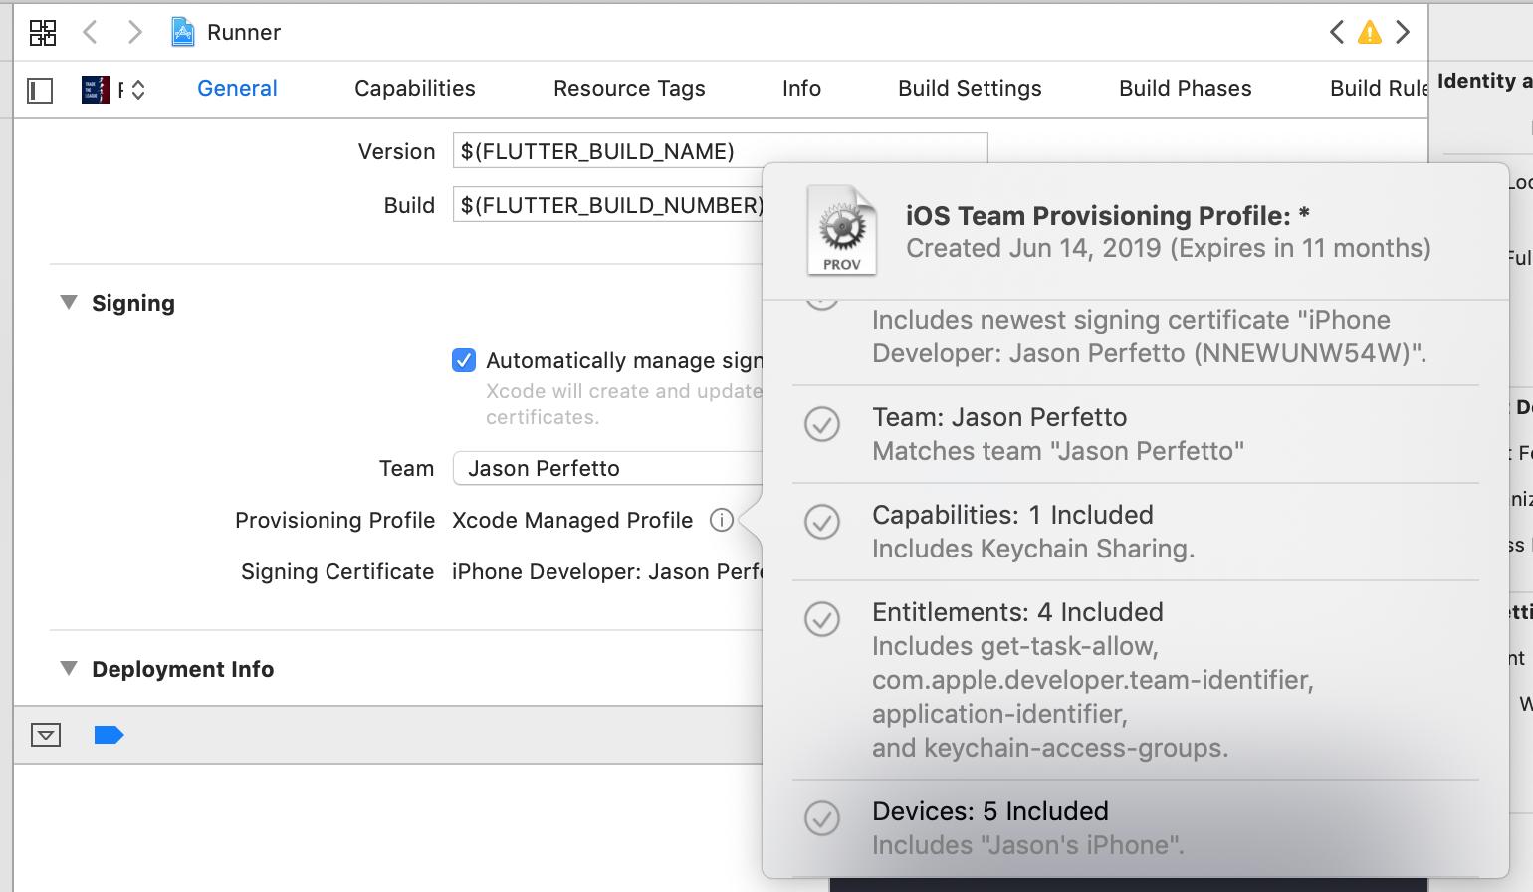The image size is (1533, 892).
Task: Open the Build Settings tab
Action: (x=970, y=88)
